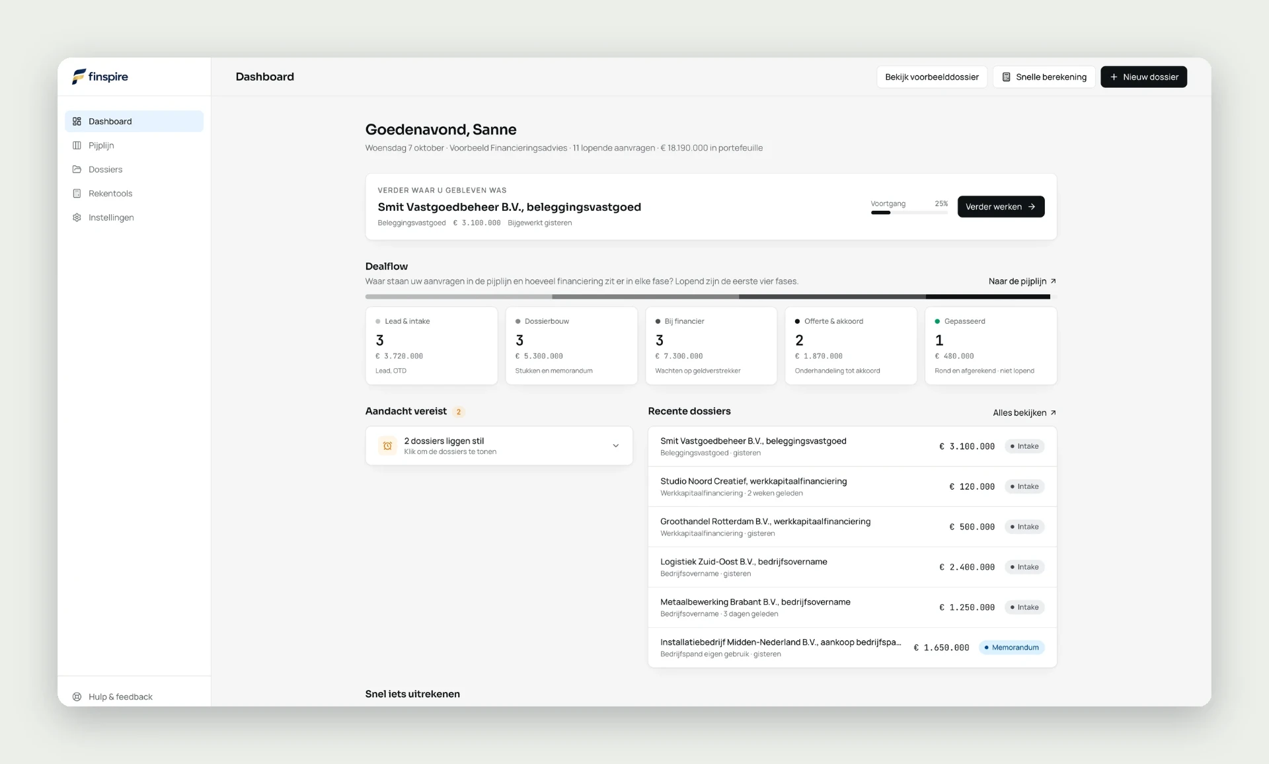1269x764 pixels.
Task: Open the Dossierbouw phase card
Action: pos(571,346)
